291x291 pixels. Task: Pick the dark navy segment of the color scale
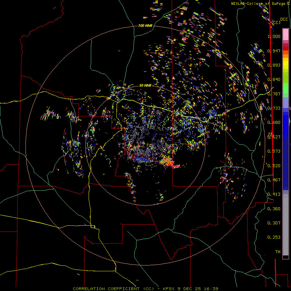point(286,165)
